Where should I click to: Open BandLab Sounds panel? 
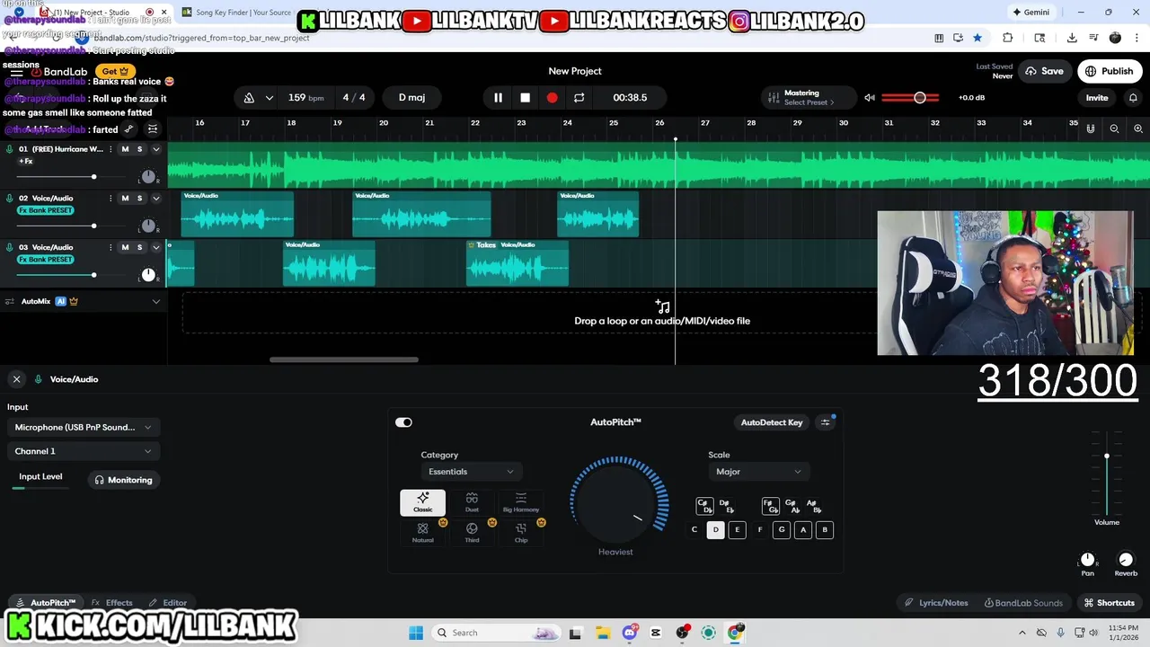1023,603
